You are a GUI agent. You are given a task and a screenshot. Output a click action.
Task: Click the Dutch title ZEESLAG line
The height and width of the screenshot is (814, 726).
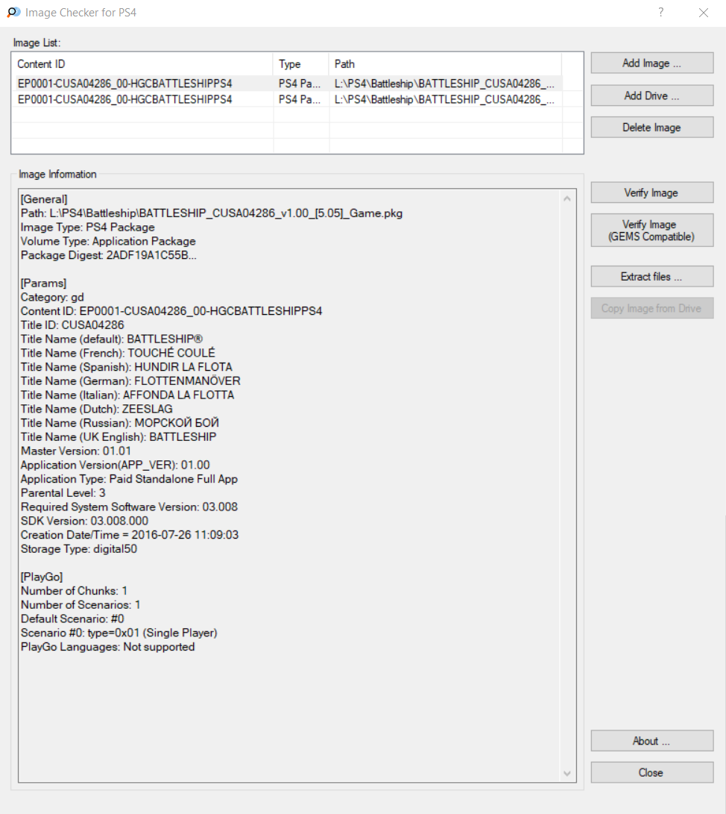96,409
